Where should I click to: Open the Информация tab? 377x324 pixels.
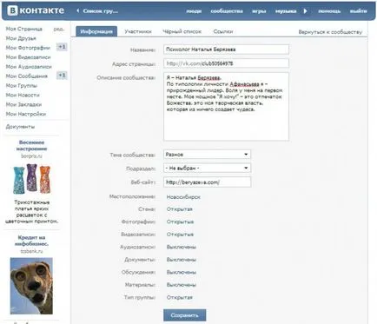click(x=96, y=31)
